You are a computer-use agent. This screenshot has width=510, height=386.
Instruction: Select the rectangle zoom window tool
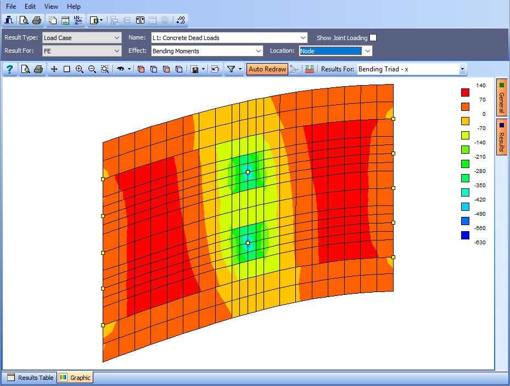[x=66, y=69]
